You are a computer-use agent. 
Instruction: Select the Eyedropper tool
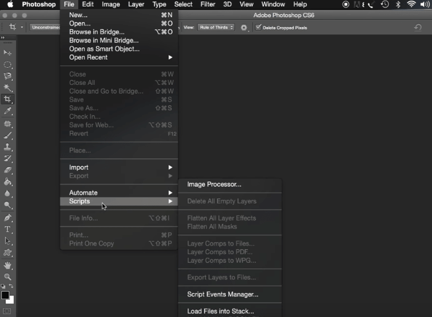(8, 111)
